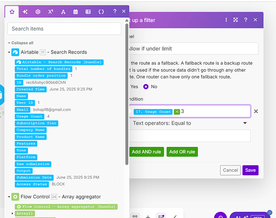Image resolution: width=276 pixels, height=218 pixels.
Task: Expand the Array[] item
Action: click(x=12, y=214)
